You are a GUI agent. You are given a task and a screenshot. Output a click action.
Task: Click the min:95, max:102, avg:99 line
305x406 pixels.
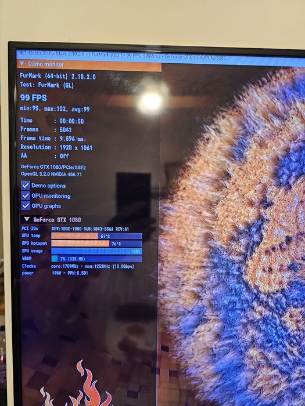(x=55, y=109)
